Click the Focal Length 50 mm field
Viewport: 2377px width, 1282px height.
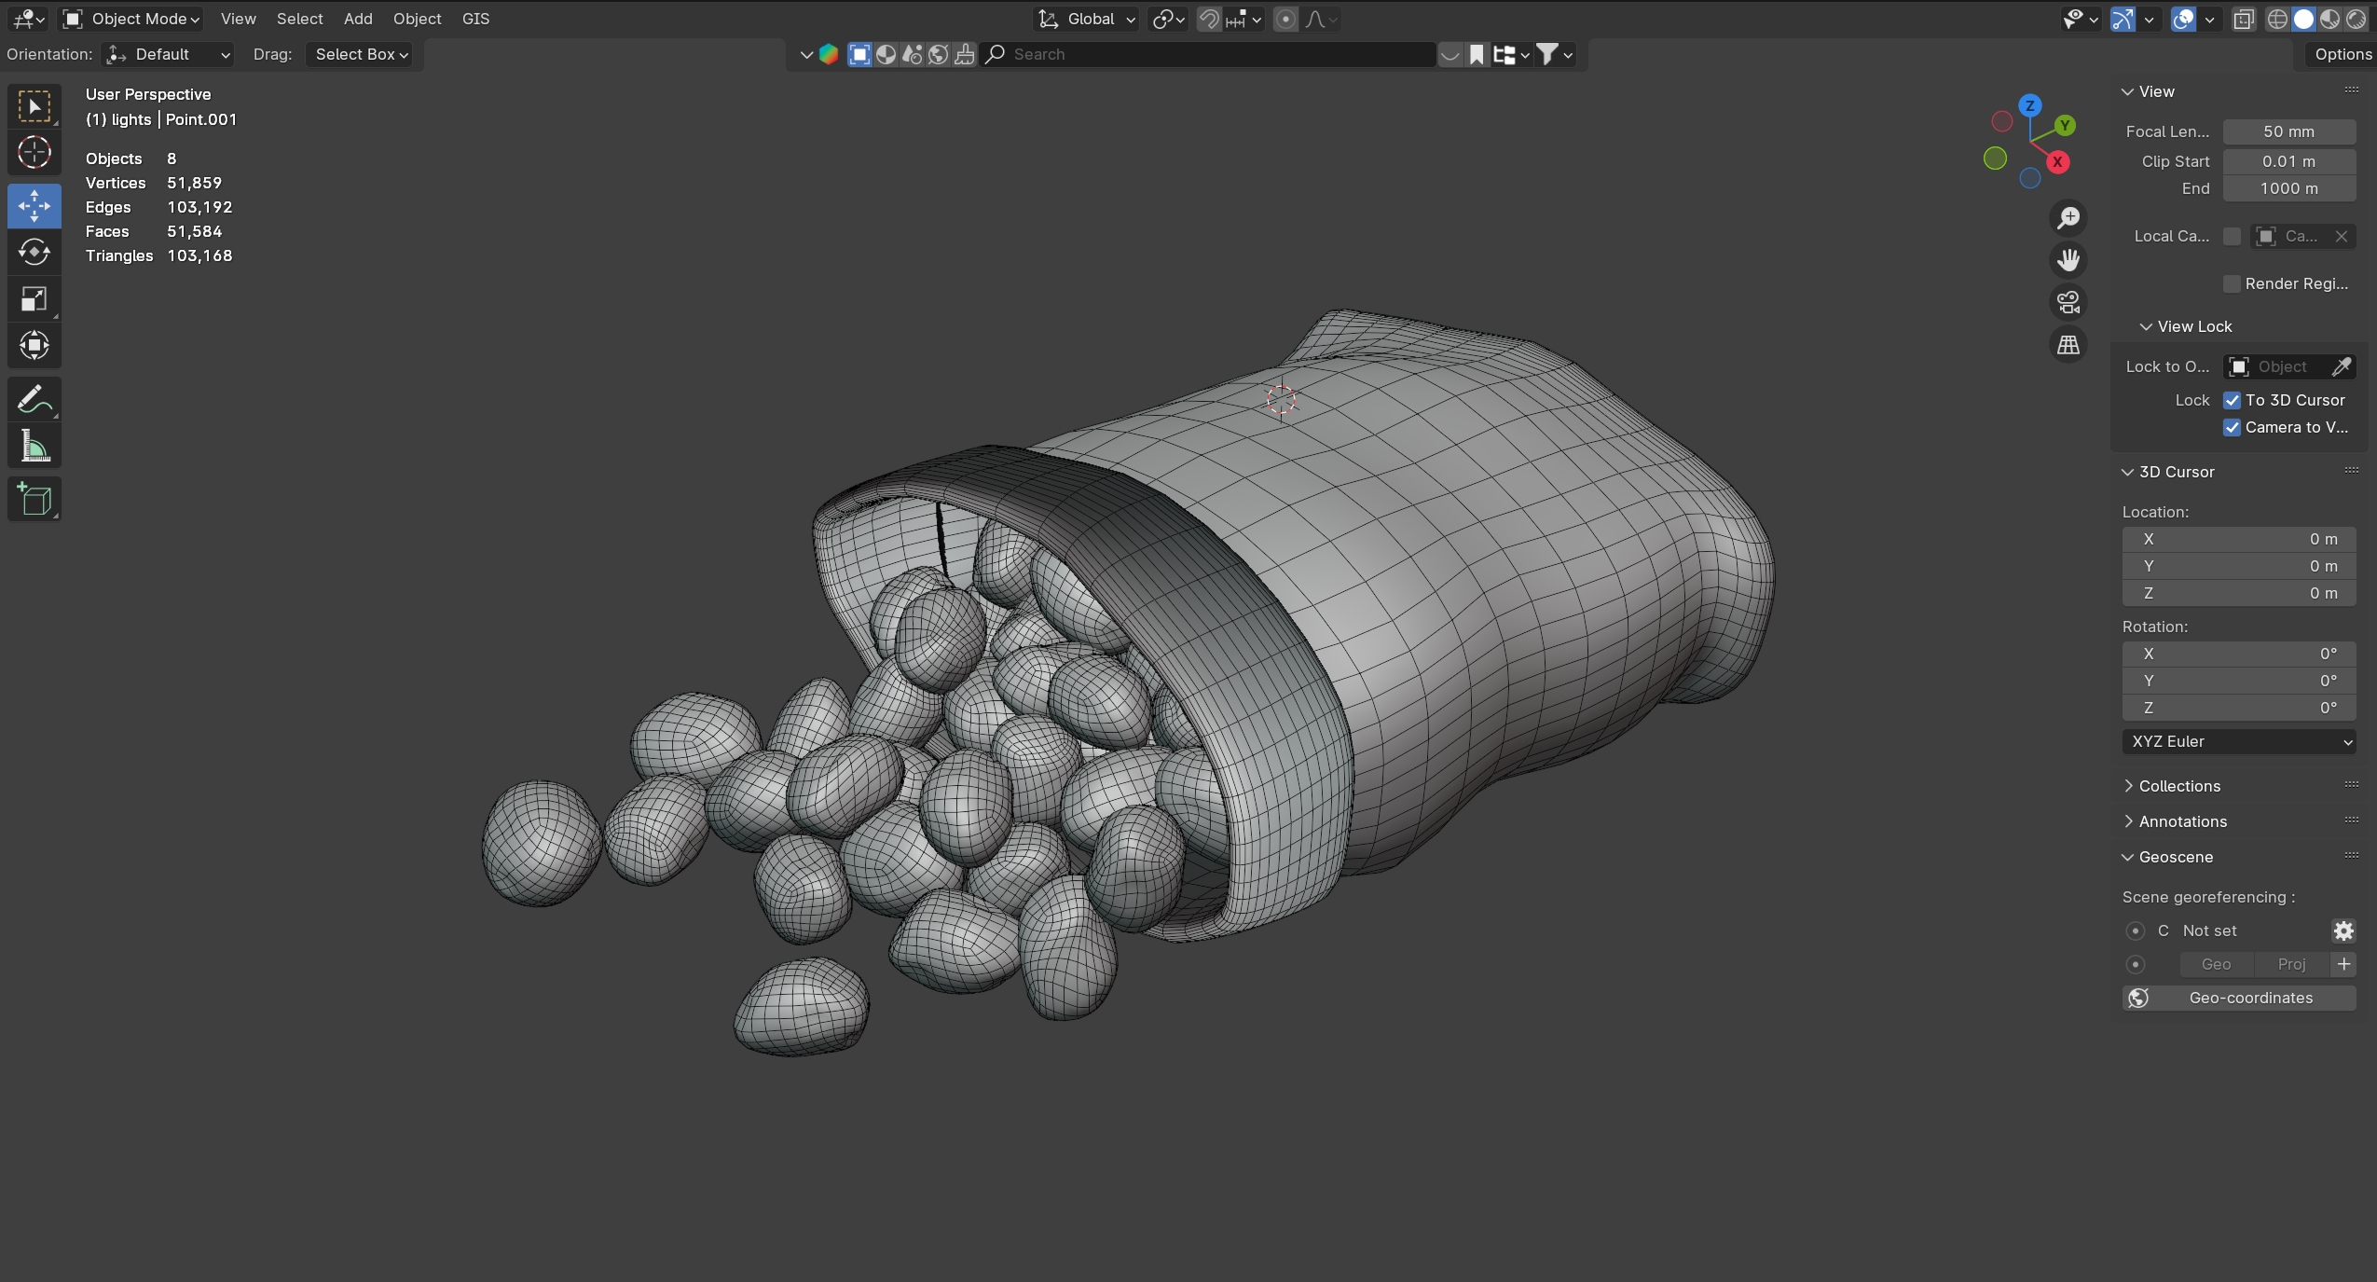click(x=2288, y=132)
